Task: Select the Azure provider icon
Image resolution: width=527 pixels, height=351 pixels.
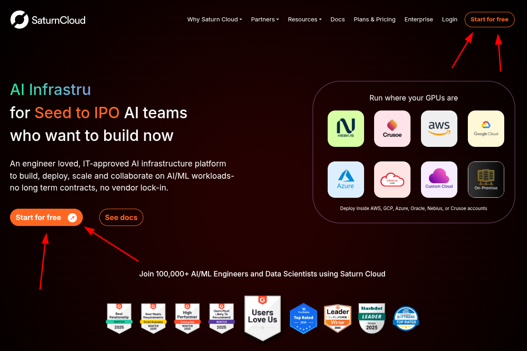Action: point(345,179)
